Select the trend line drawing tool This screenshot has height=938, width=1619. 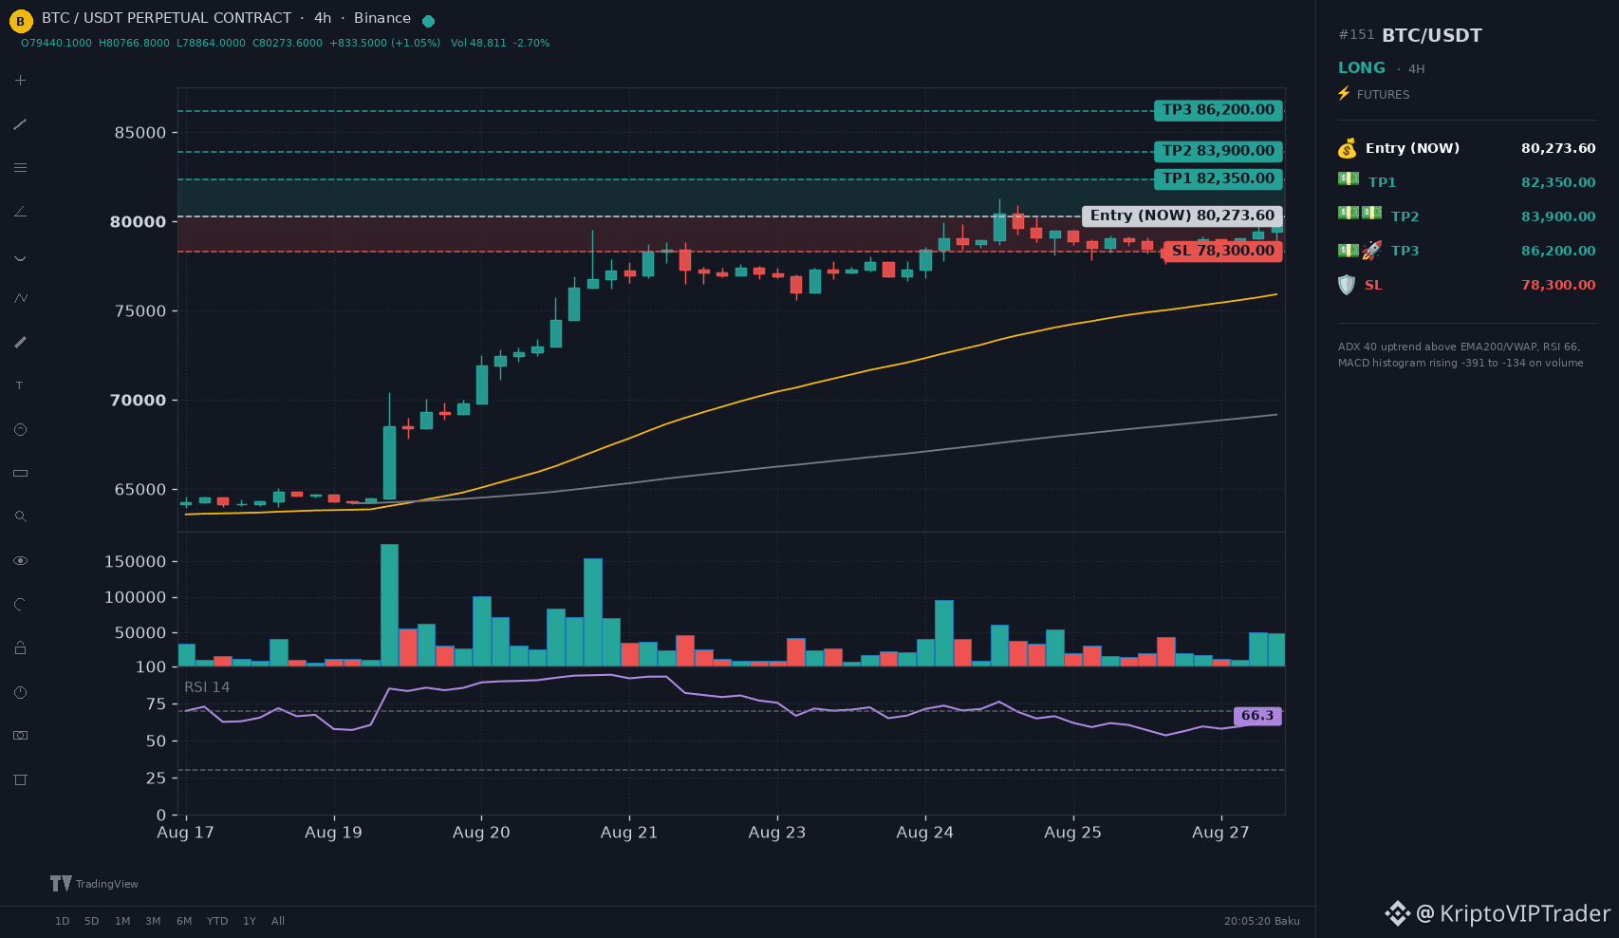20,124
